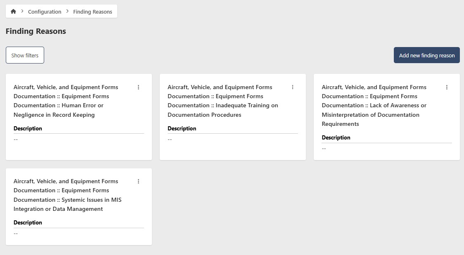Click the home icon in breadcrumb

click(x=13, y=12)
